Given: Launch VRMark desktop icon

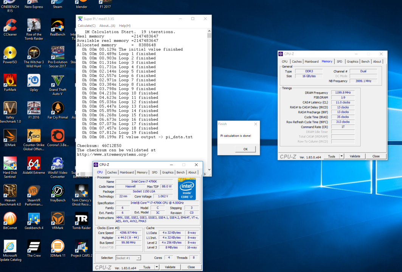Looking at the screenshot, I should pos(57,221).
